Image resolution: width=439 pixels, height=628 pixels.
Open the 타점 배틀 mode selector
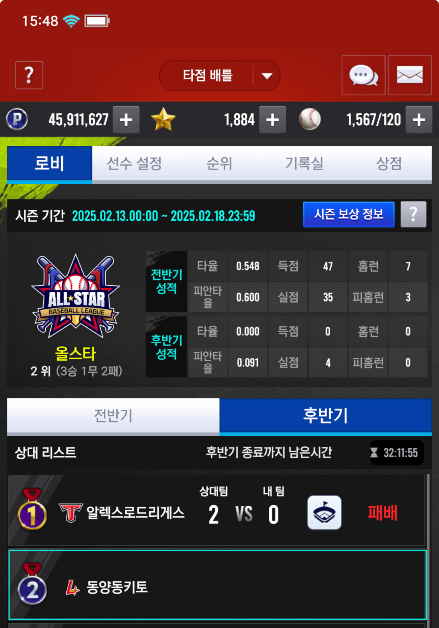point(220,76)
